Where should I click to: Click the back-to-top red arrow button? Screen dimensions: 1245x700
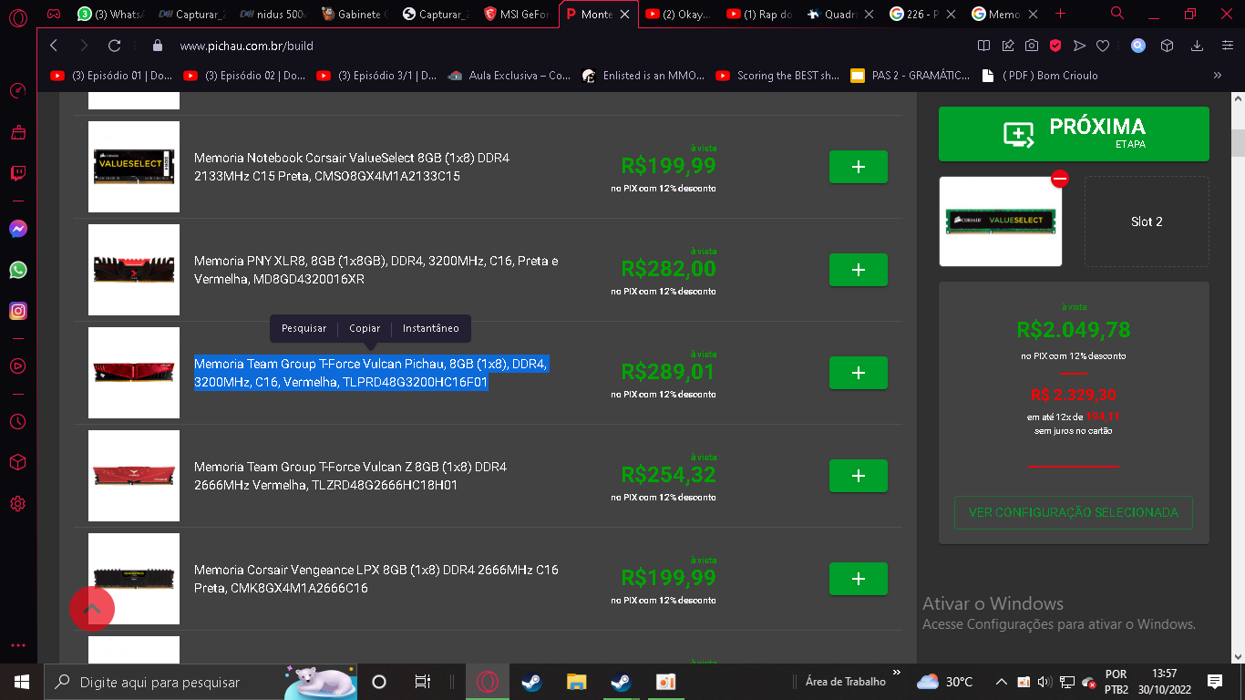pyautogui.click(x=92, y=610)
